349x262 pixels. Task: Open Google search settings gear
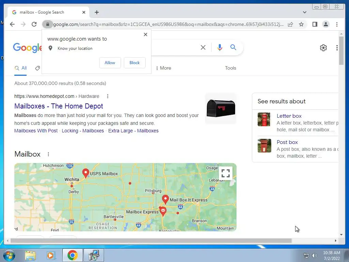pyautogui.click(x=323, y=47)
